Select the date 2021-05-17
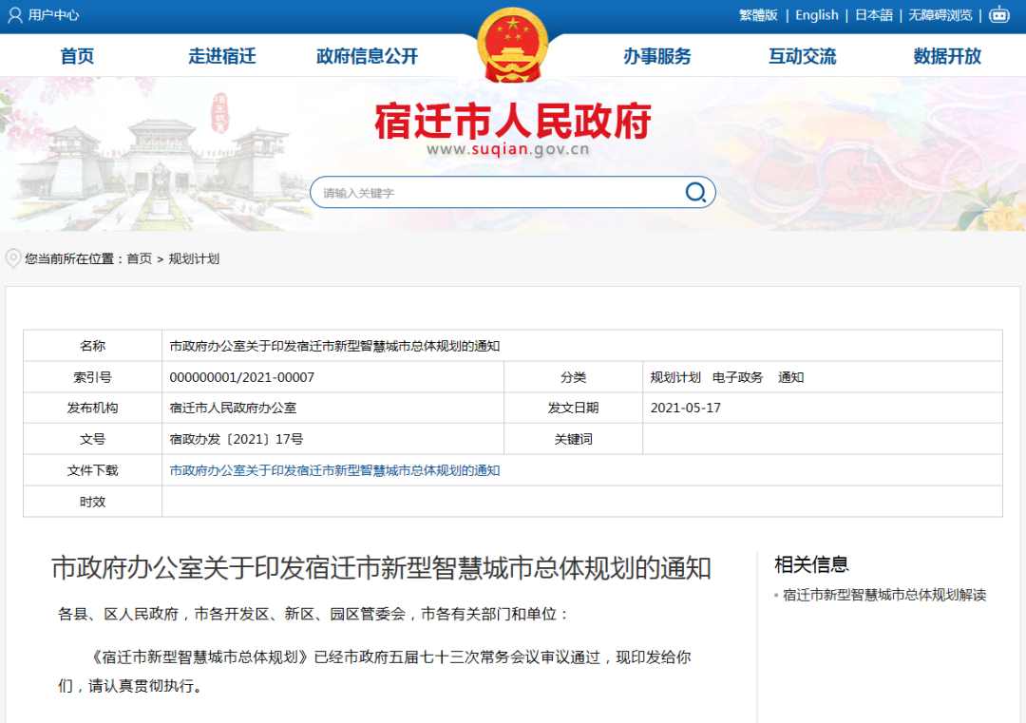Viewport: 1026px width, 723px height. [x=685, y=408]
